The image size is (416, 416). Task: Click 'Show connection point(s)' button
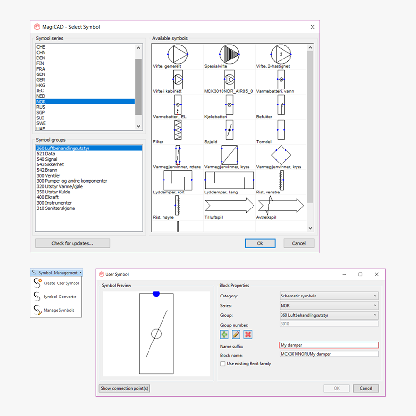[x=124, y=388]
